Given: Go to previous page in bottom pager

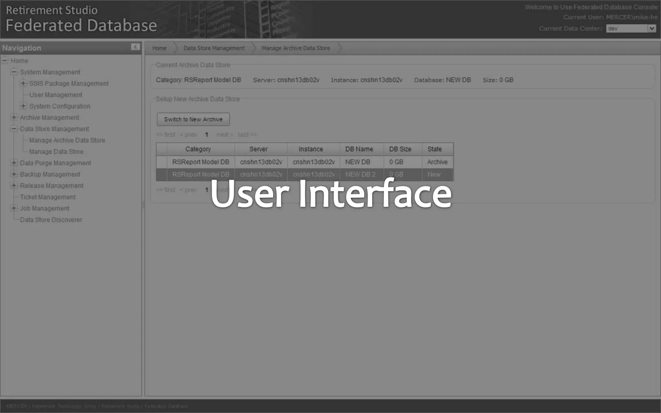Looking at the screenshot, I should pos(188,190).
